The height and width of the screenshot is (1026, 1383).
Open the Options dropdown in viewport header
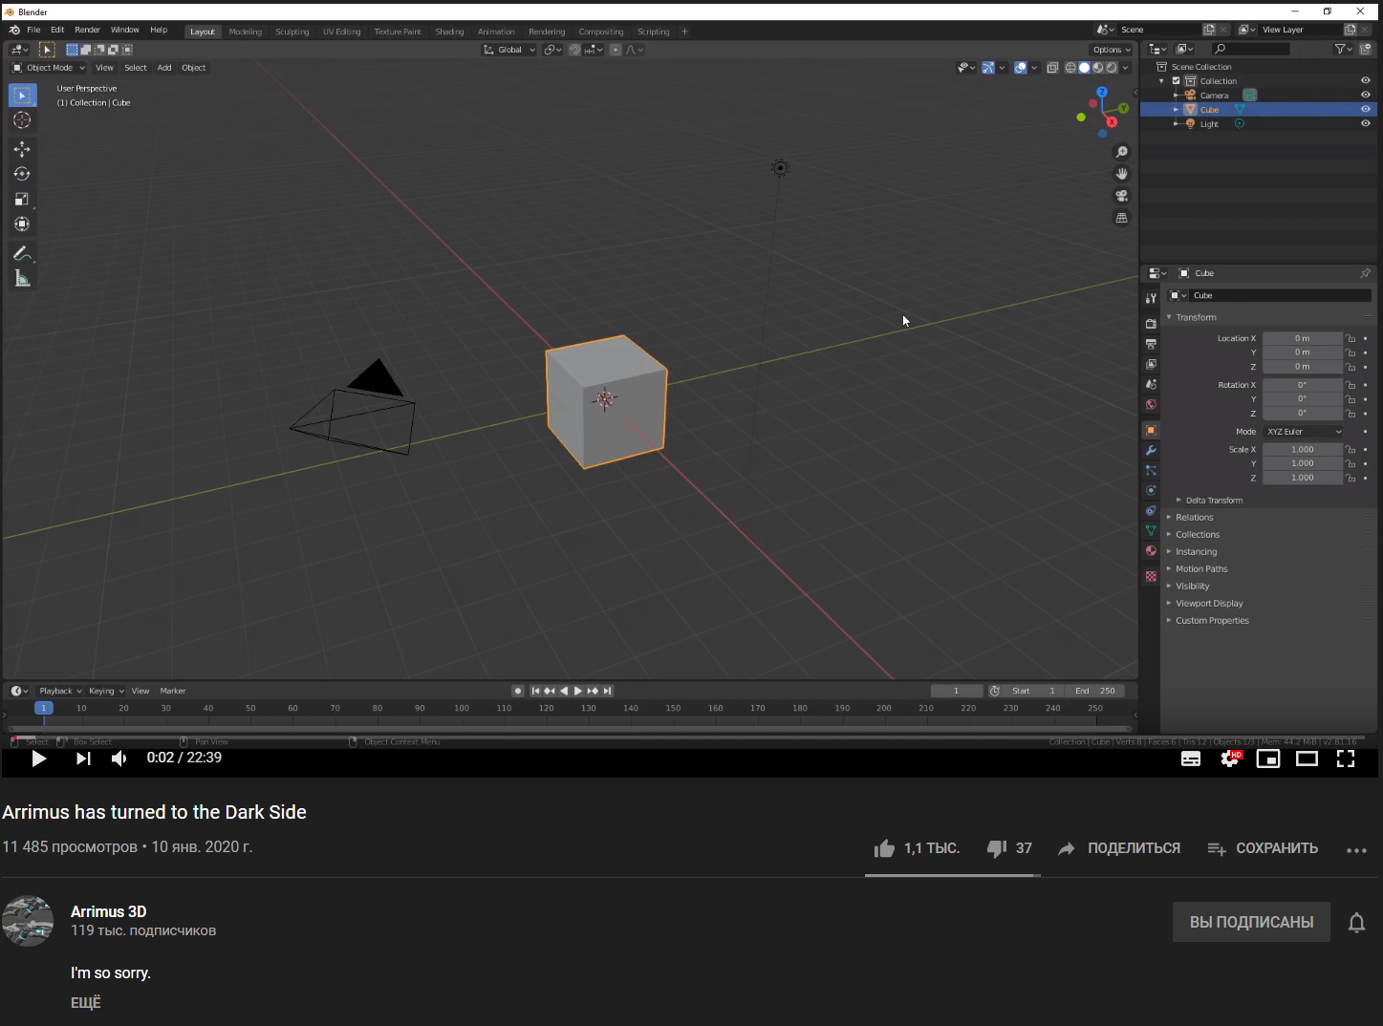1111,50
